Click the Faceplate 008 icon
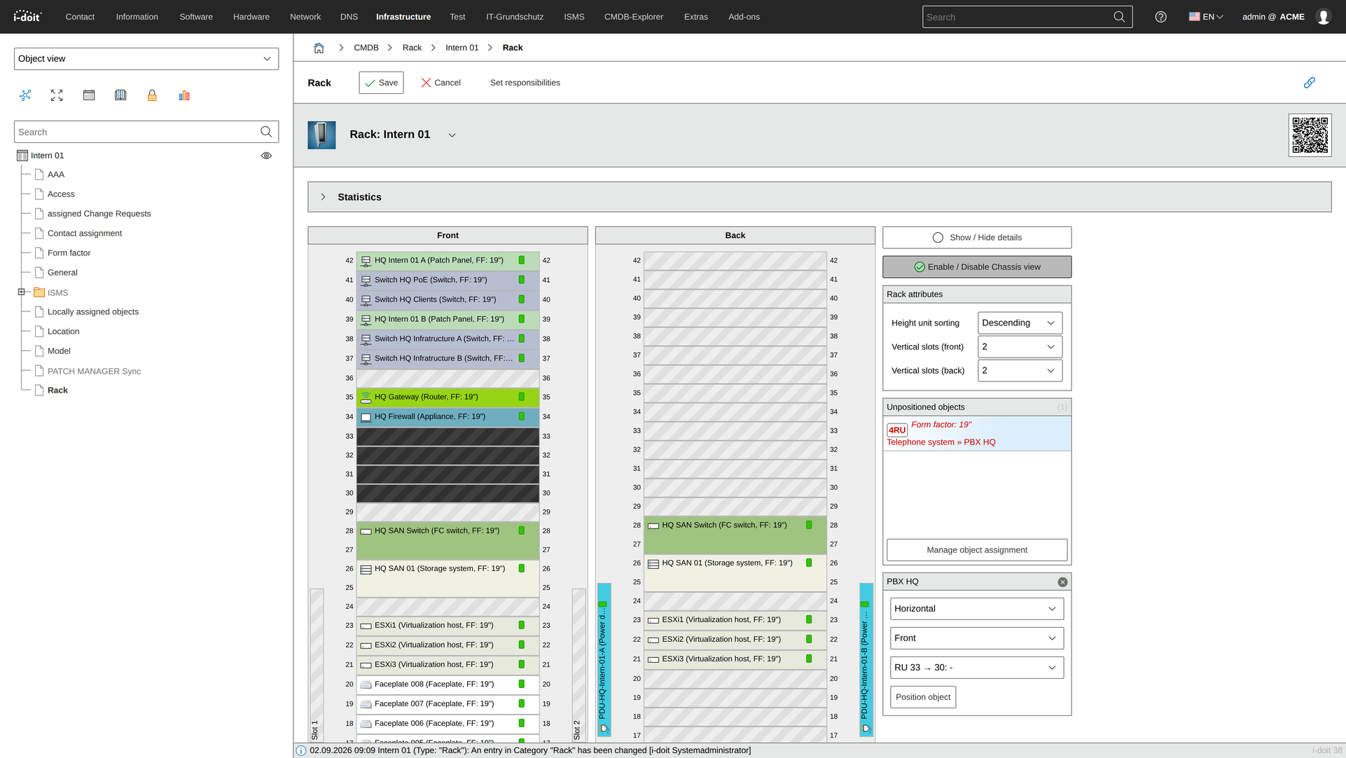The image size is (1346, 758). point(366,685)
